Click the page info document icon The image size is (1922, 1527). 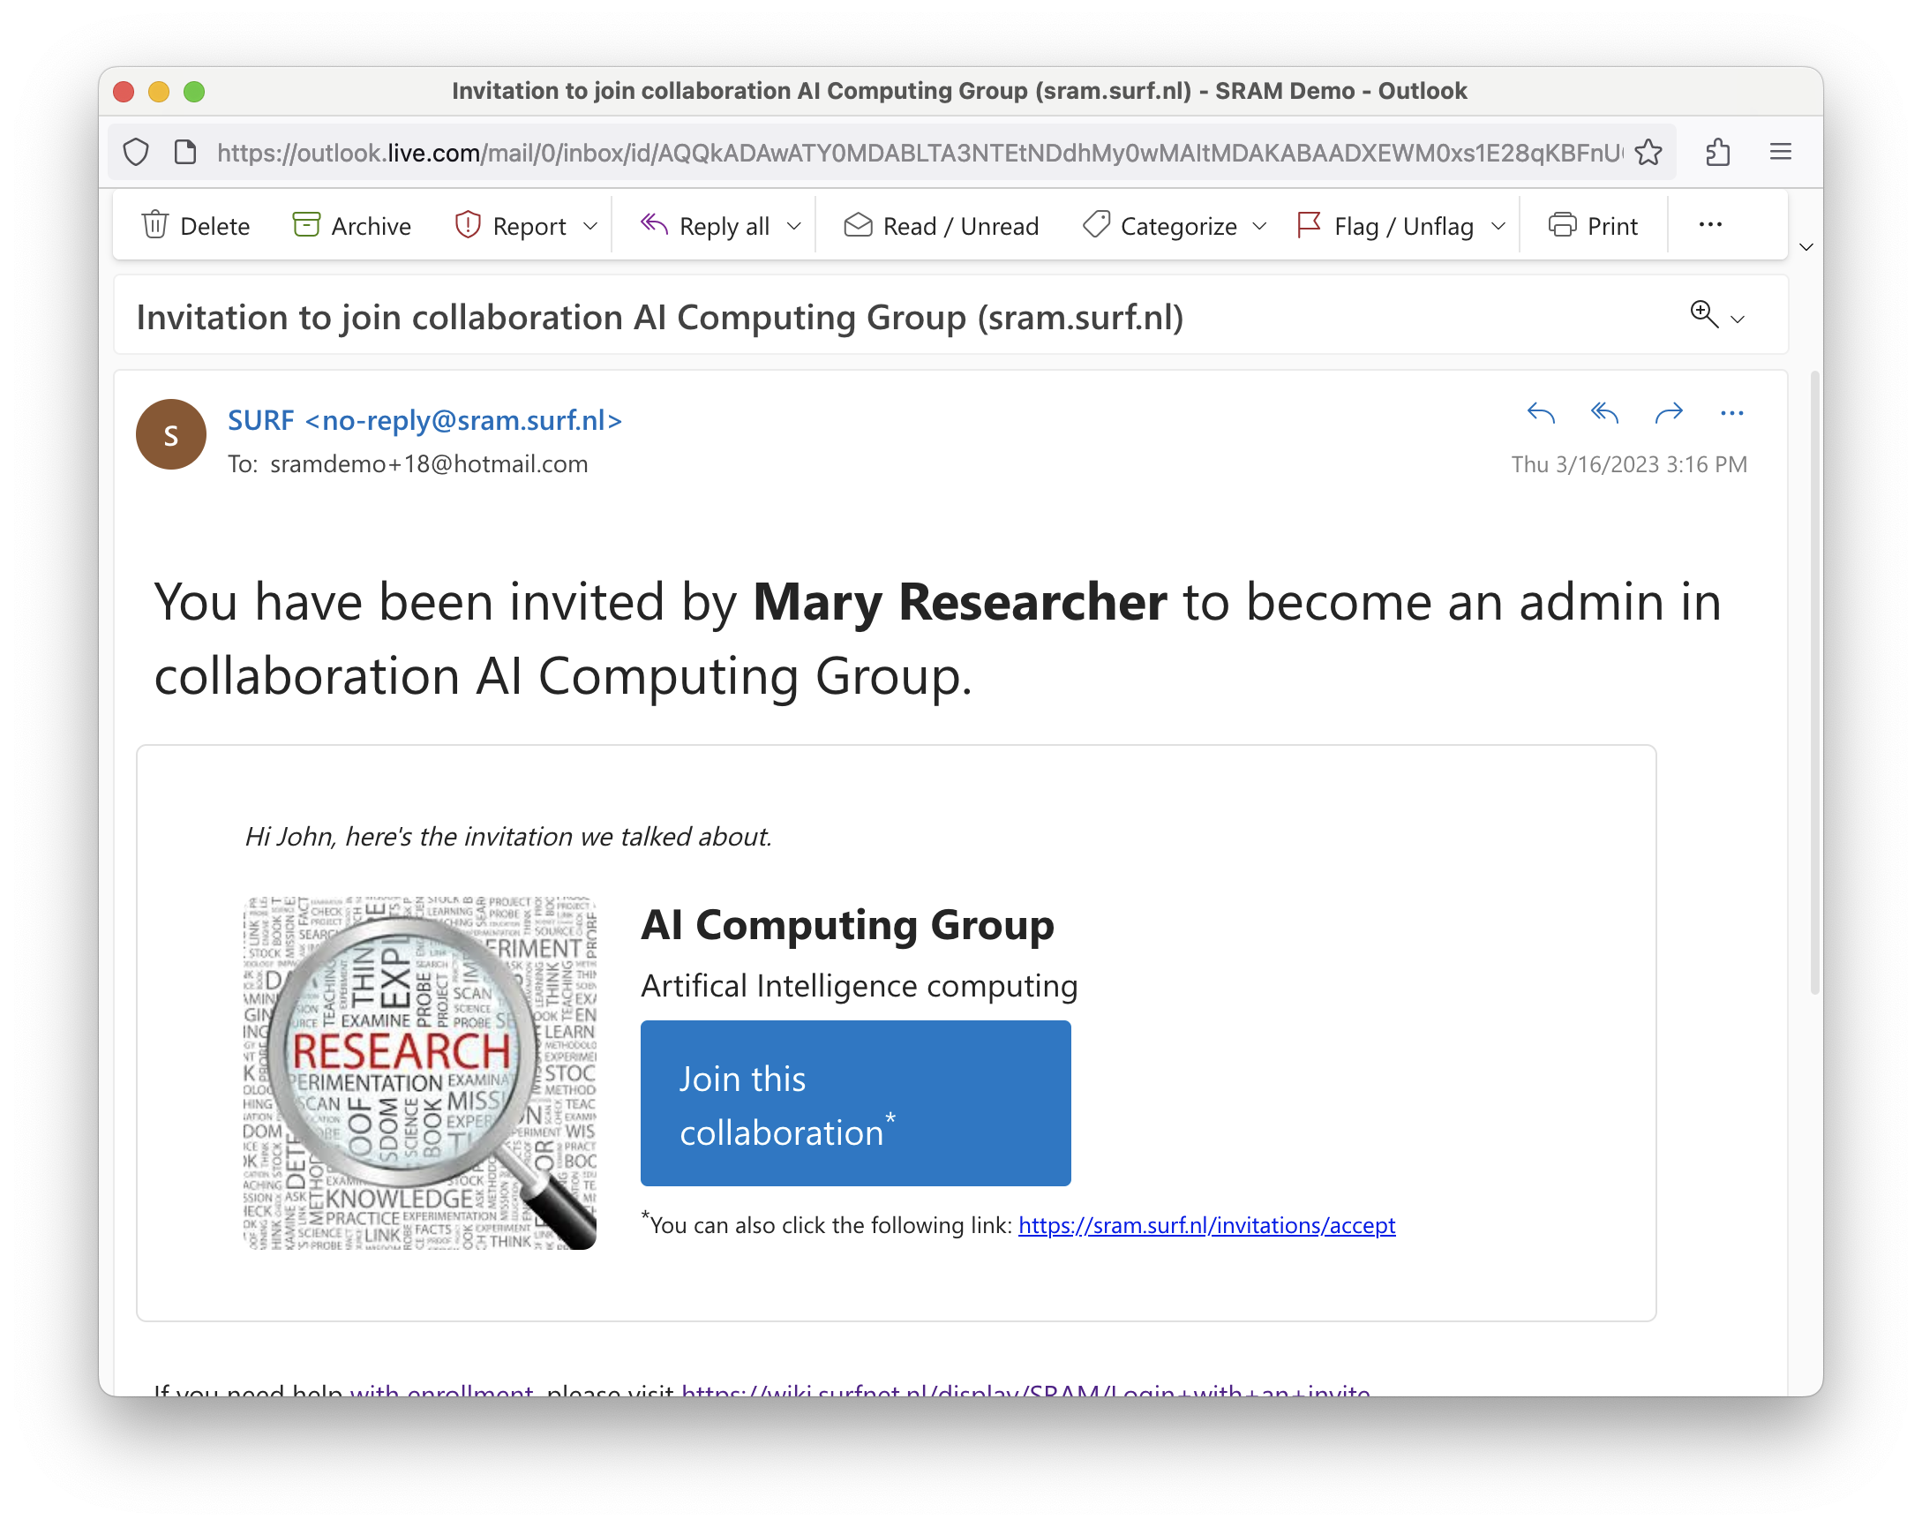tap(184, 153)
